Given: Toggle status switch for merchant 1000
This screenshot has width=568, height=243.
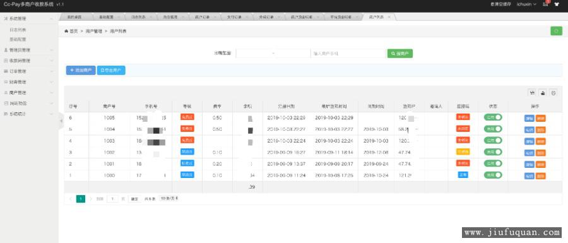Looking at the screenshot, I should pos(493,175).
